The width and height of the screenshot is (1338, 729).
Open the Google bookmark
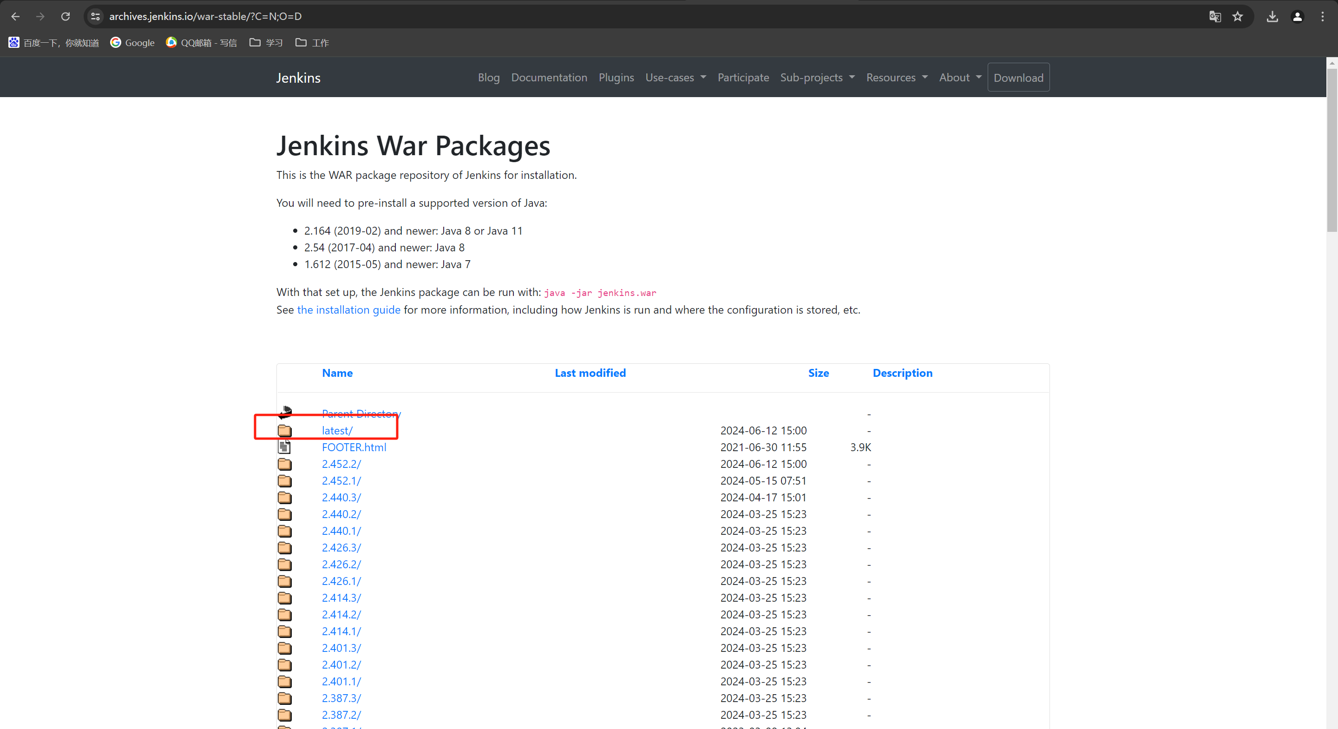click(132, 43)
